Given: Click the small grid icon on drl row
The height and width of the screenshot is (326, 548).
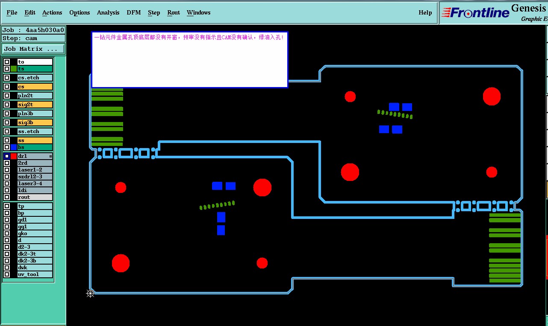Looking at the screenshot, I should [50, 157].
